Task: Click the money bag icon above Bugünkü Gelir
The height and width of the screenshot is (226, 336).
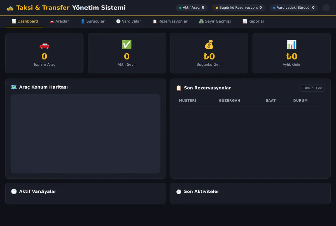Action: [x=209, y=44]
